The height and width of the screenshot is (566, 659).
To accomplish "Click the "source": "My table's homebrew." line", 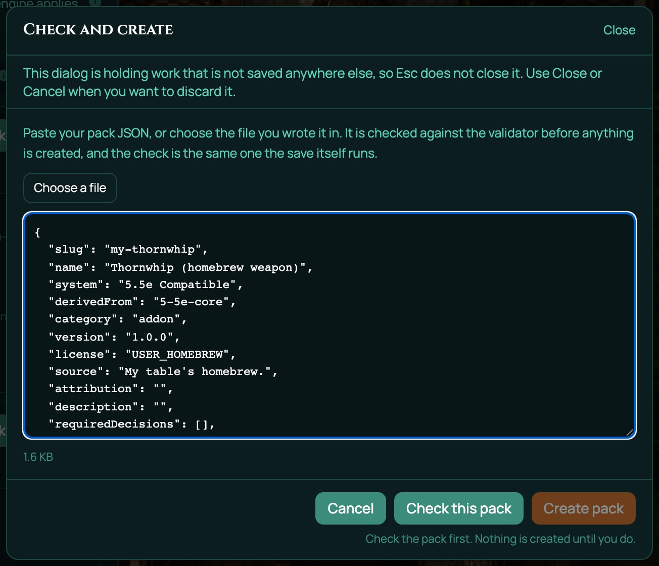I will (163, 372).
